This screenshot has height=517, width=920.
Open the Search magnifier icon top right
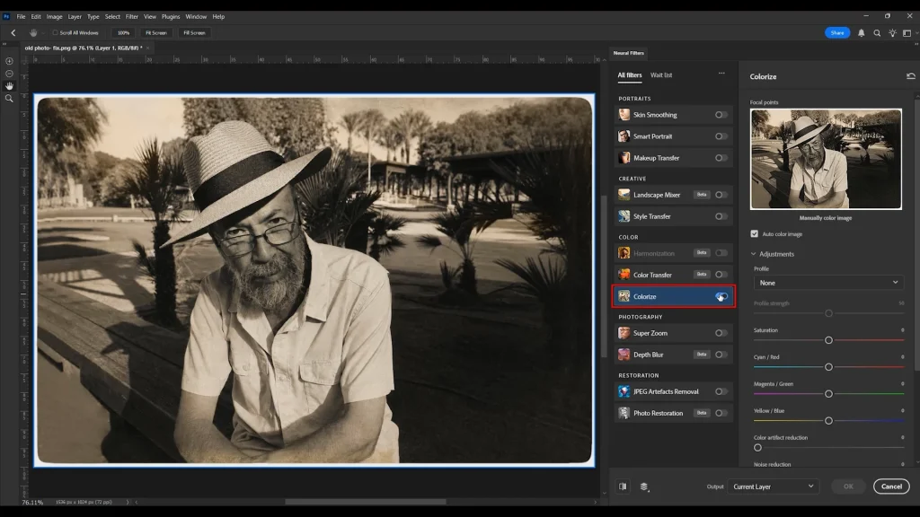[x=877, y=33]
